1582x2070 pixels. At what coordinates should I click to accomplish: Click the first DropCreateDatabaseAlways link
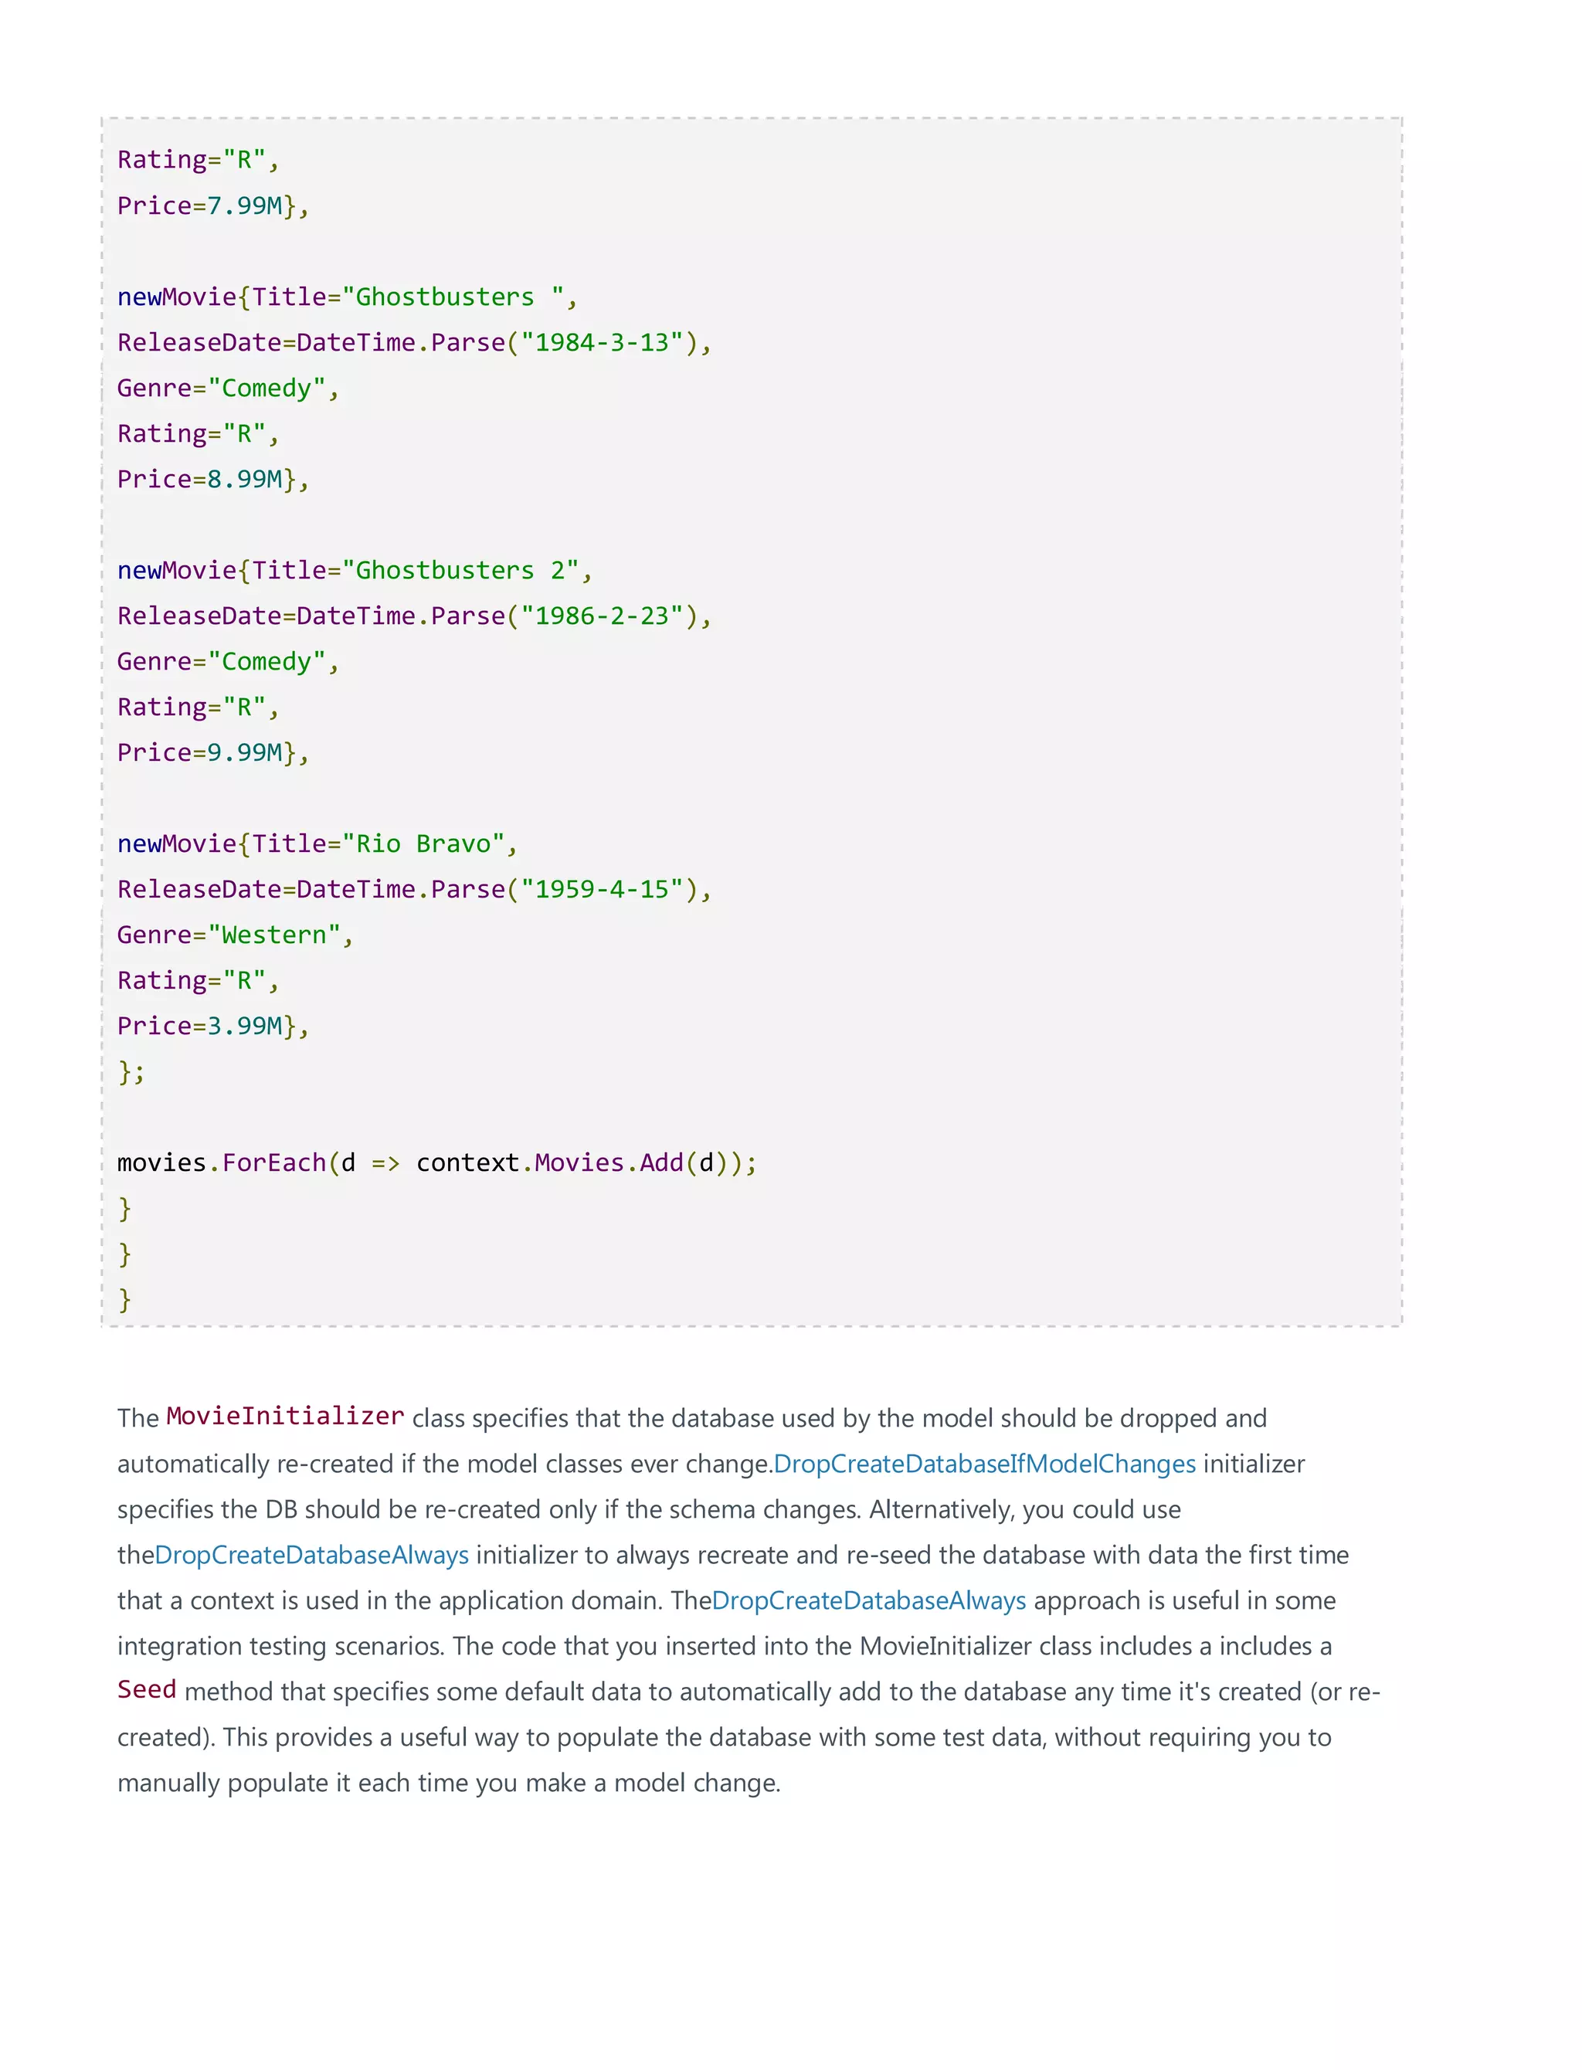[311, 1555]
